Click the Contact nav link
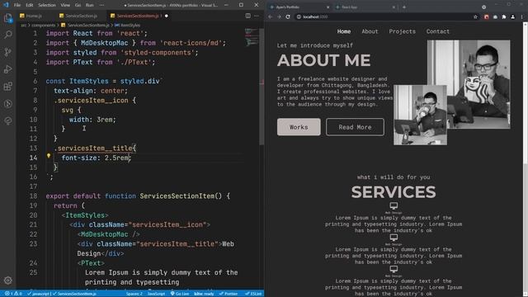The image size is (528, 297). coord(438,31)
